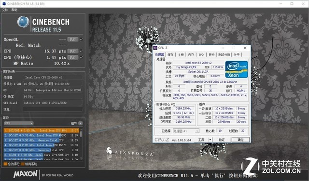The width and height of the screenshot is (309, 181).
Task: Switch to the 显卡 tab in CPU-Z
Action: (x=211, y=54)
